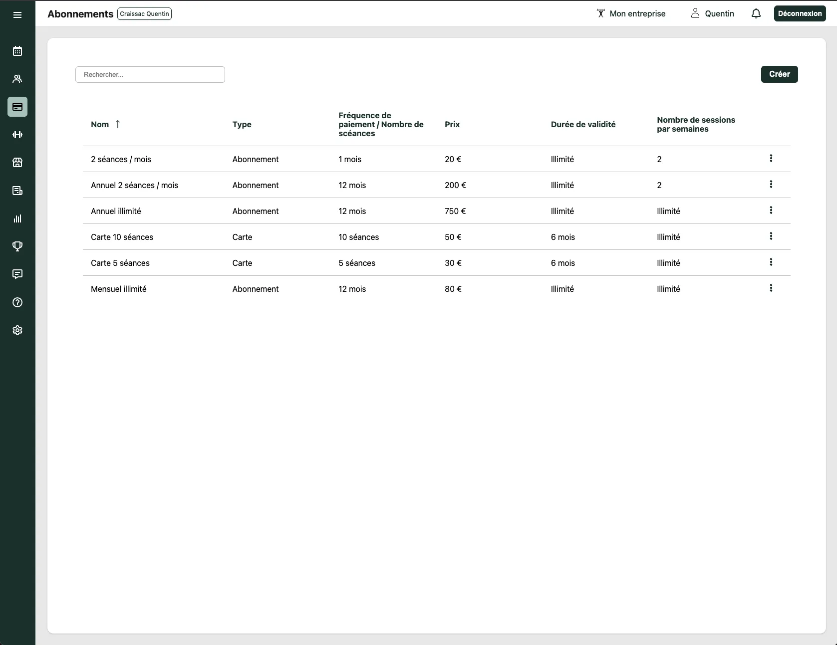This screenshot has width=837, height=645.
Task: Focus the Rechercher search field
Action: (x=150, y=75)
